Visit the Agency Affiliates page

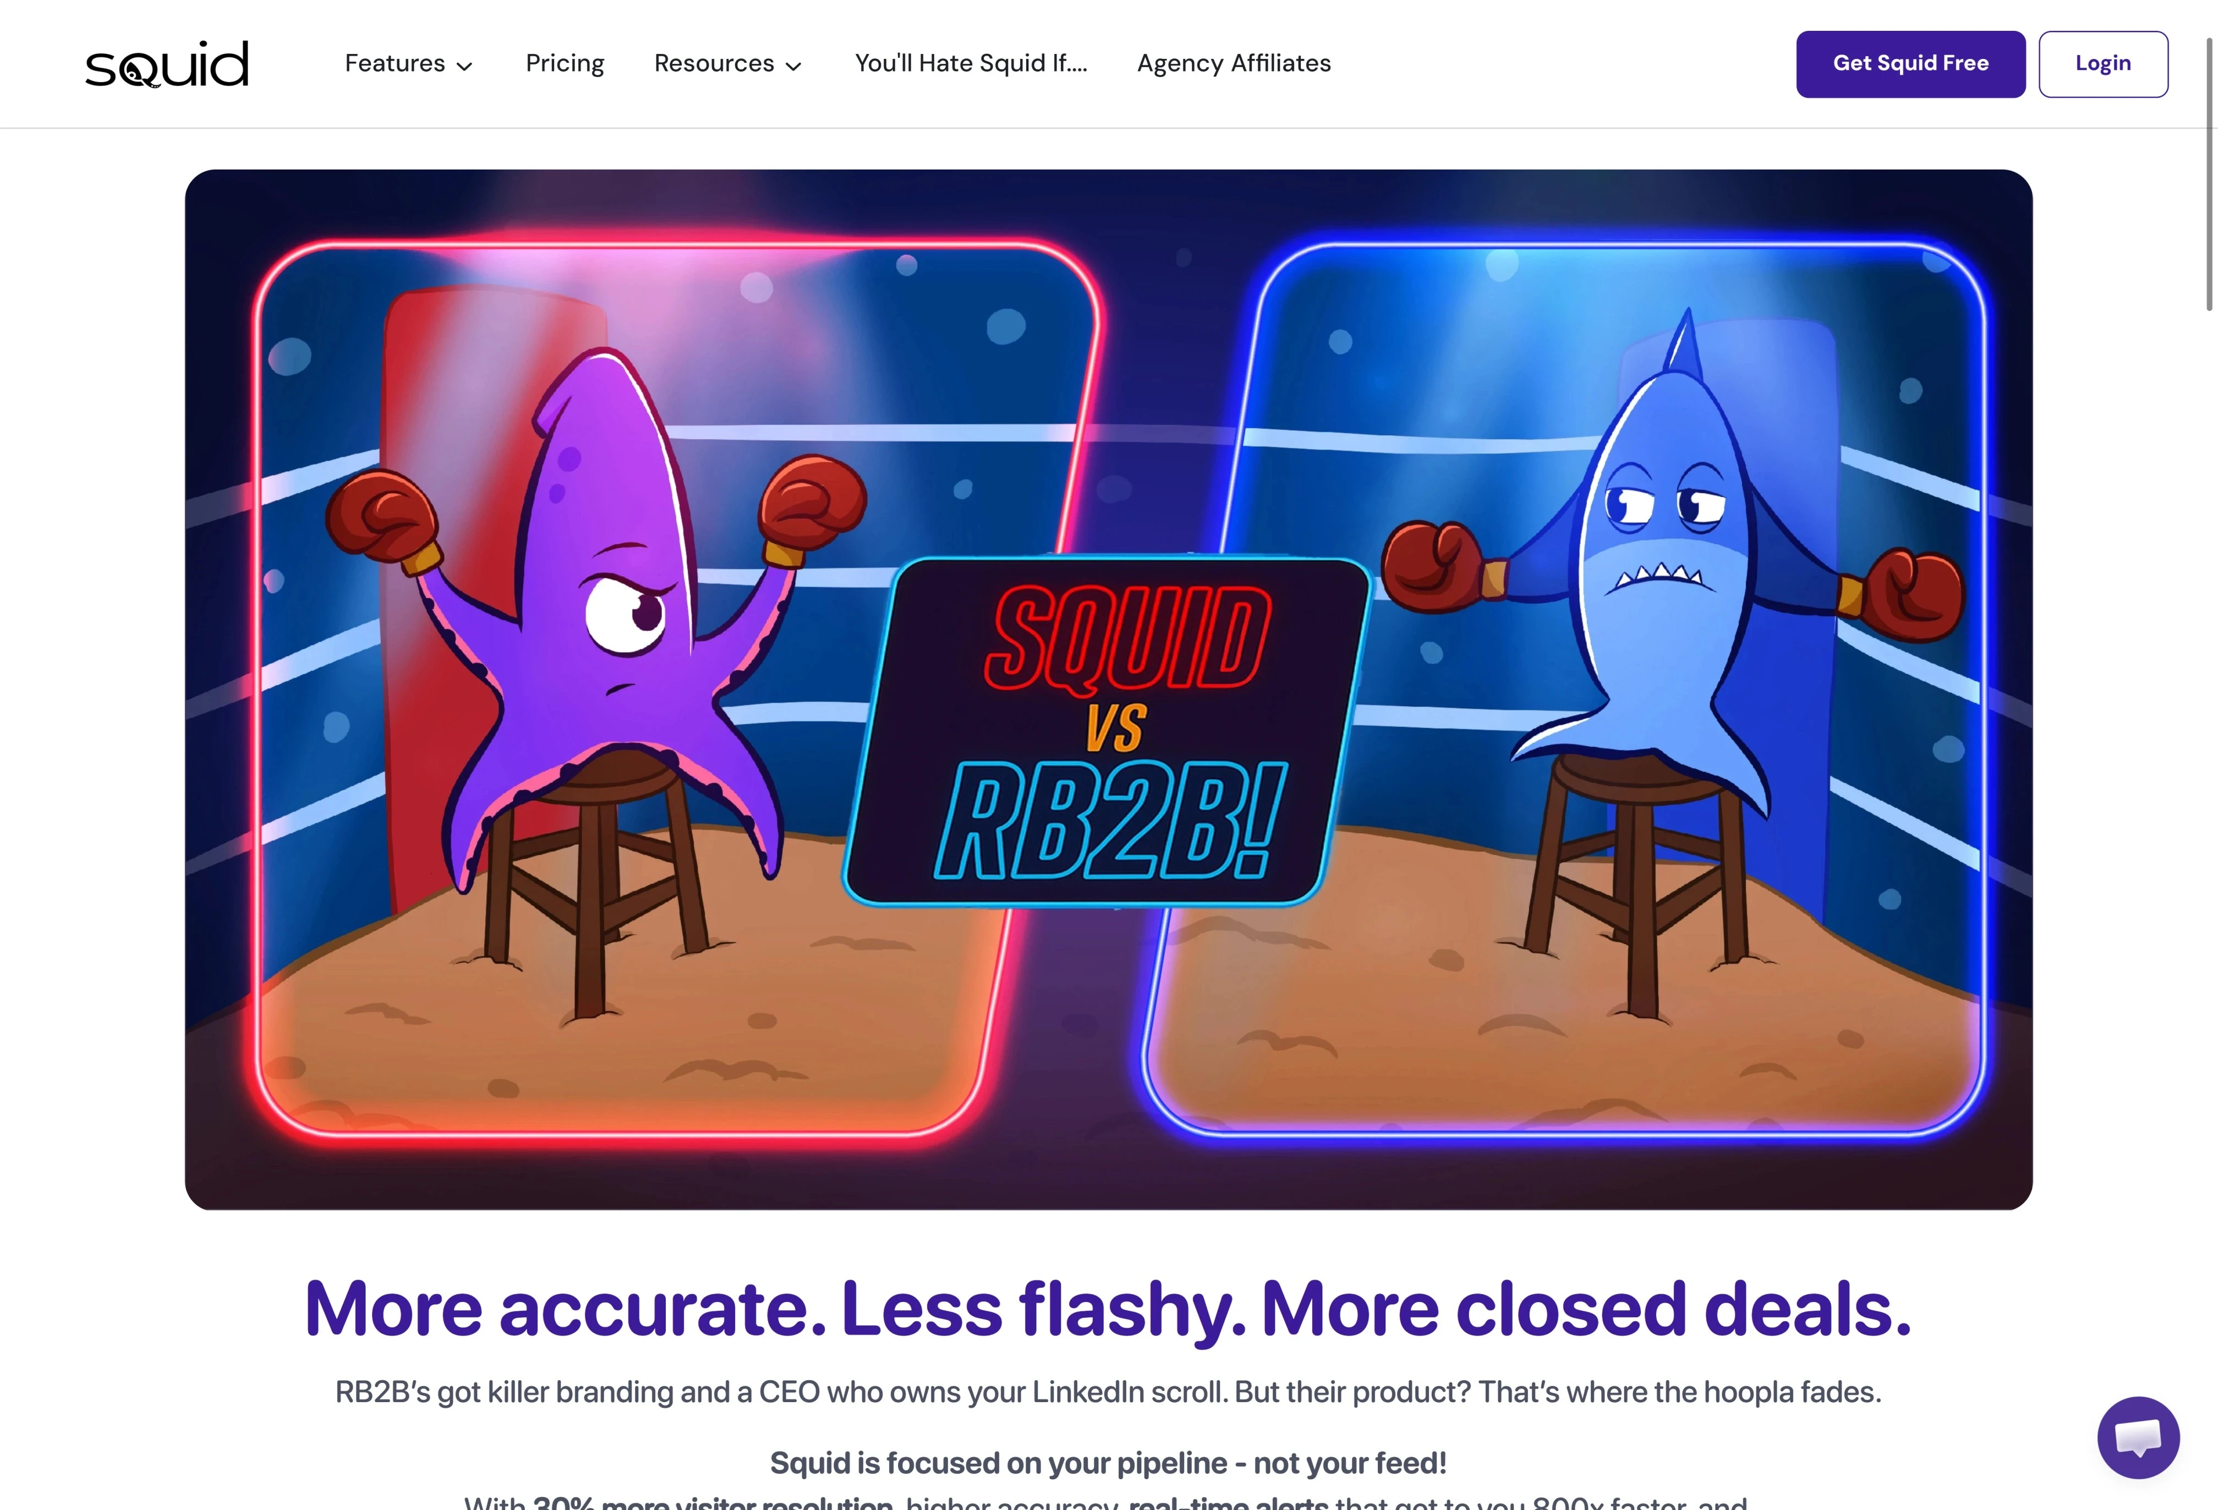(x=1233, y=64)
